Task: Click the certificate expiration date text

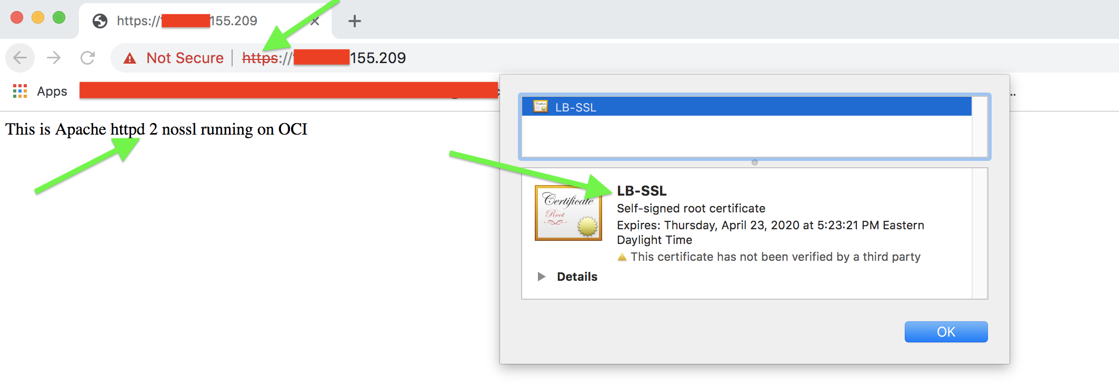Action: click(x=771, y=232)
